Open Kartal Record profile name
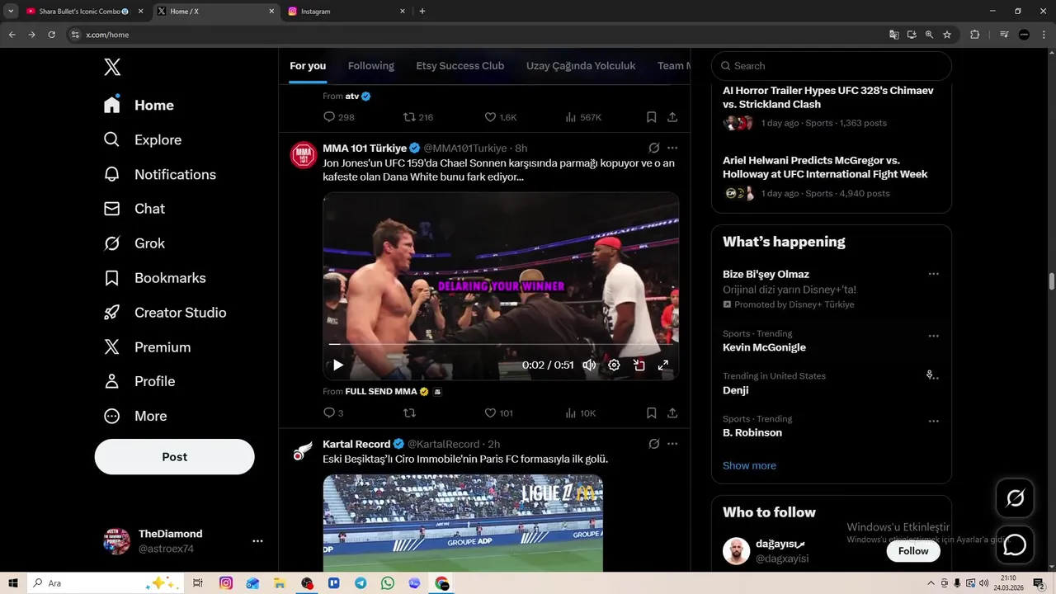 (356, 444)
